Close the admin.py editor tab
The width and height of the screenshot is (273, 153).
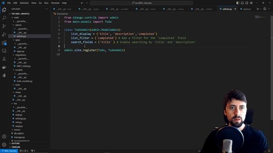click(x=235, y=9)
